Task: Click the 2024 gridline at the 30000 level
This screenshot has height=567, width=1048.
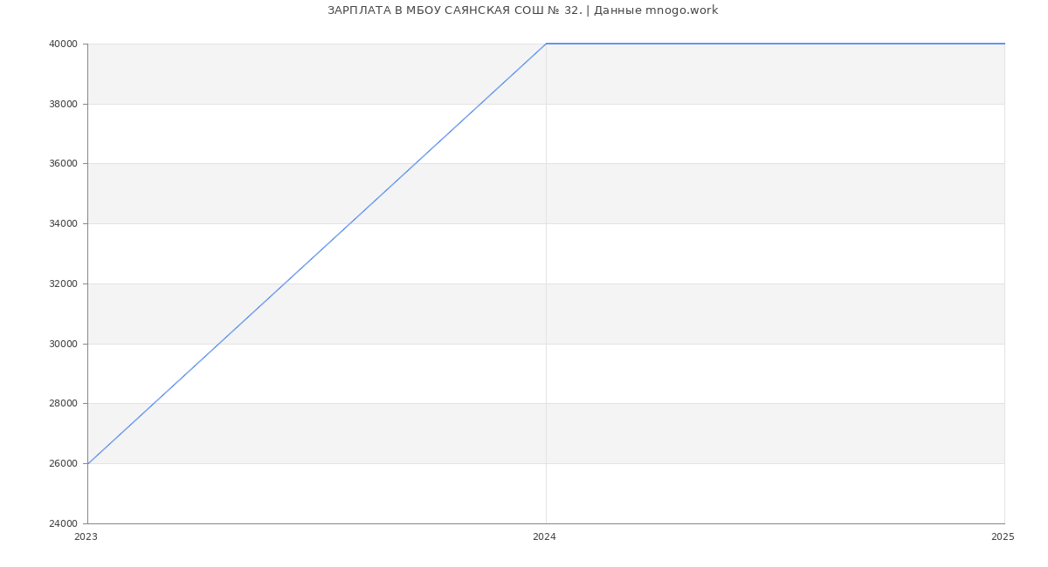Action: click(546, 344)
